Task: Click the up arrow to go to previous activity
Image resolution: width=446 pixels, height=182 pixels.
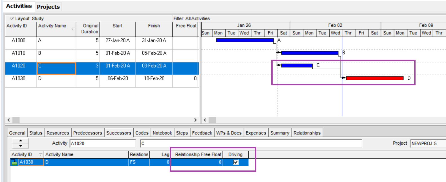Action: pos(21,141)
